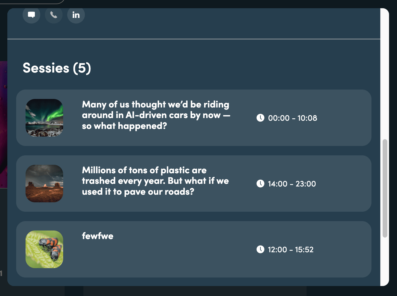Click scrollbar track above the thumb
This screenshot has height=296, width=397.
coord(385,73)
